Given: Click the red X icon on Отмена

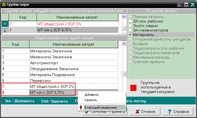Looking at the screenshot, I should pyautogui.click(x=138, y=112).
